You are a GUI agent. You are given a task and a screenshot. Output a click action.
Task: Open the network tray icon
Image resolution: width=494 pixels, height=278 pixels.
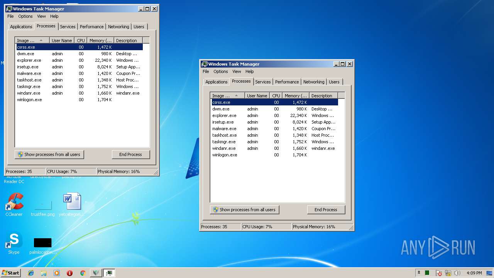click(448, 273)
